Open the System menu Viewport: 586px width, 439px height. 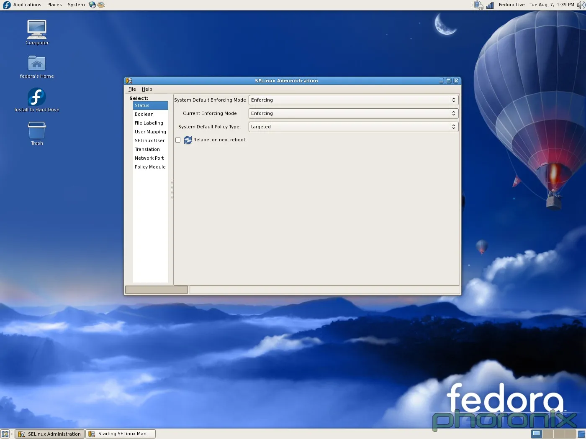pos(76,5)
